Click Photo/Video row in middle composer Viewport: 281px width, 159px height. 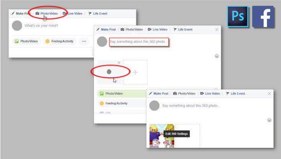122,93
